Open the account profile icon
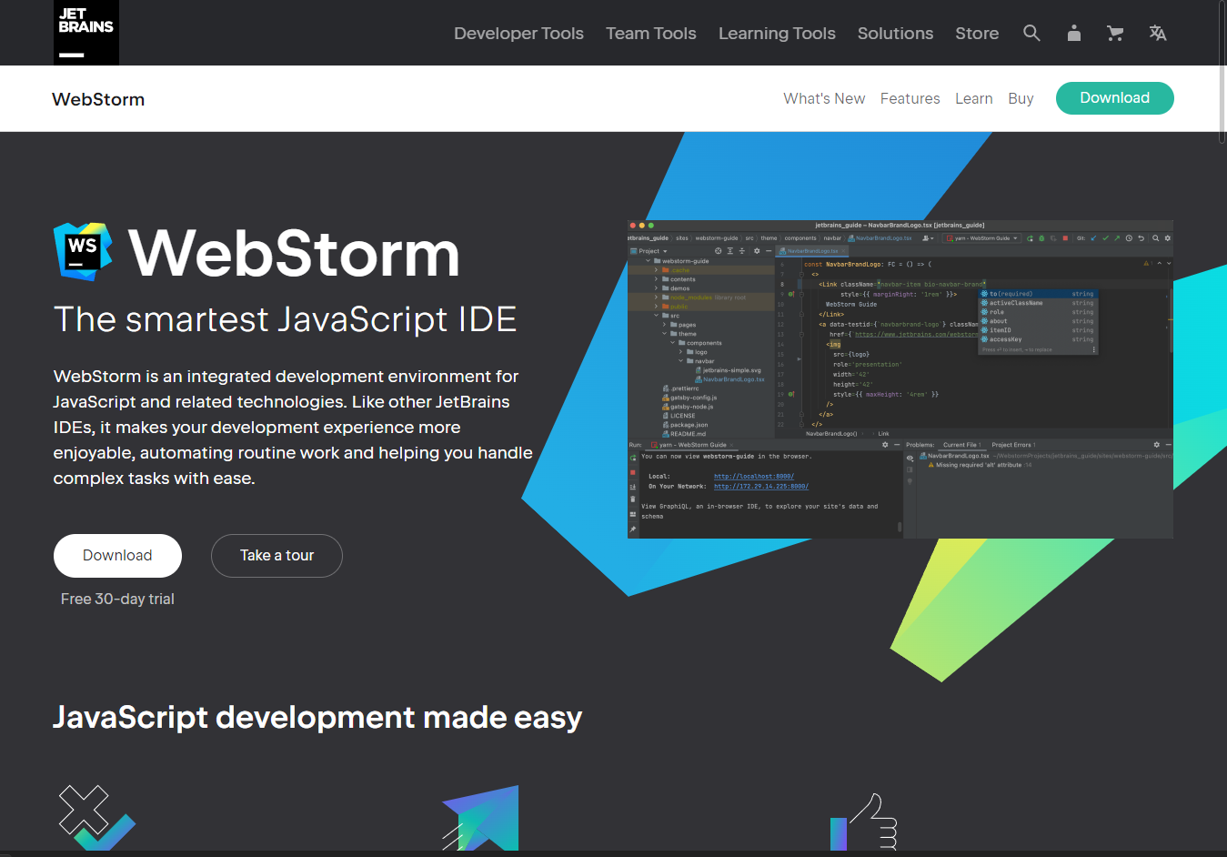The image size is (1227, 857). pos(1074,34)
